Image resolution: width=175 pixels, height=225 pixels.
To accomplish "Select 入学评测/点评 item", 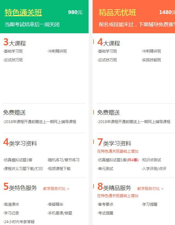I will point(154,169).
